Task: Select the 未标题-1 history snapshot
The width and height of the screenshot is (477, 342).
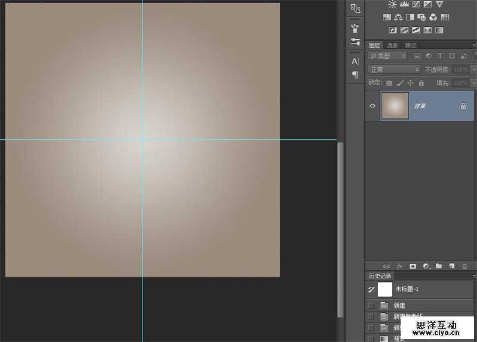Action: [408, 289]
